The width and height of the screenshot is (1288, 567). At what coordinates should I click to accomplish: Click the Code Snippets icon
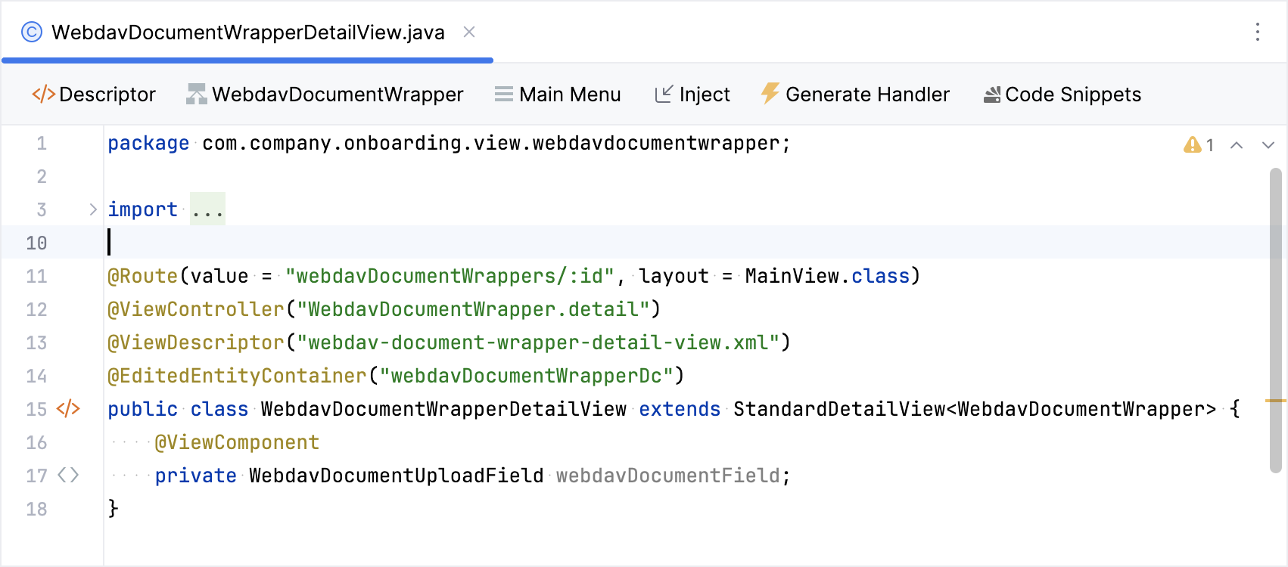coord(991,94)
